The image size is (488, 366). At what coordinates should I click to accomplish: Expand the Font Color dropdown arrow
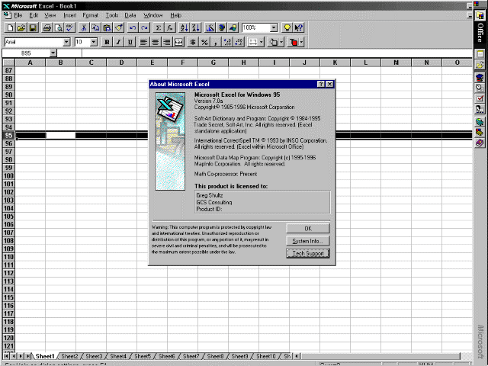(x=302, y=42)
